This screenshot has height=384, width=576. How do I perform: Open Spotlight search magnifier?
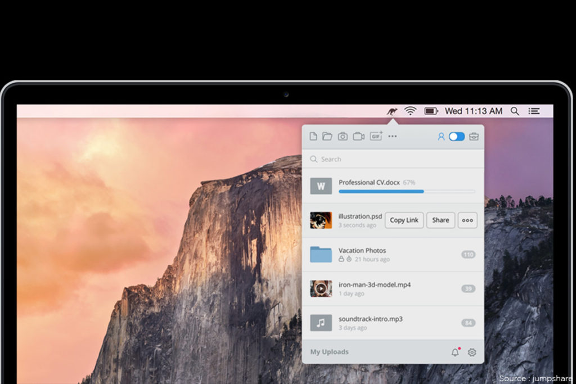click(x=515, y=111)
